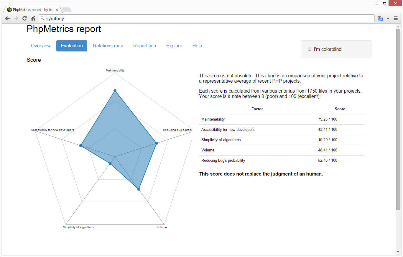403x257 pixels.
Task: Click the forward navigation arrow
Action: [16, 18]
